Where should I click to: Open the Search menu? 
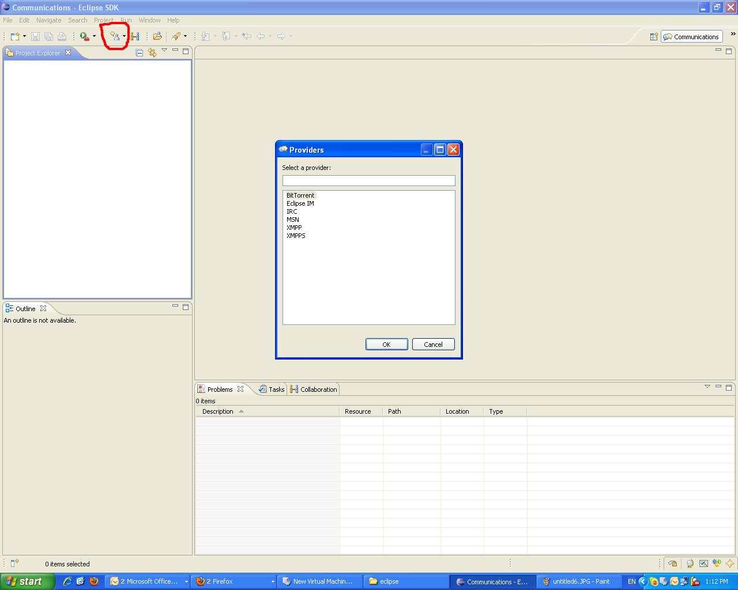pos(78,20)
